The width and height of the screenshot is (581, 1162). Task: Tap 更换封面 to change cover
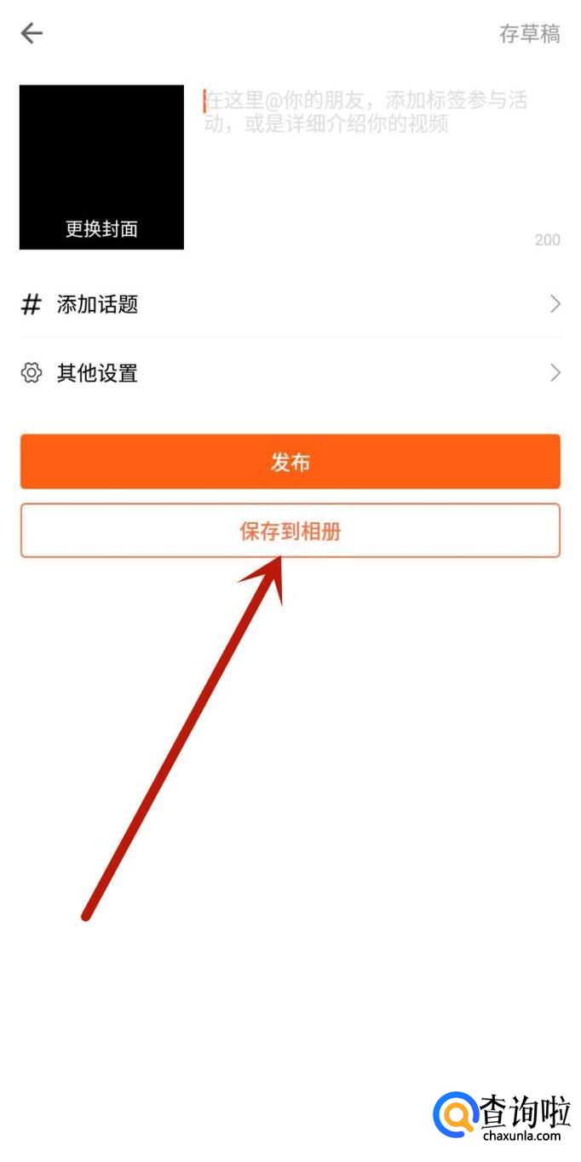pos(101,229)
